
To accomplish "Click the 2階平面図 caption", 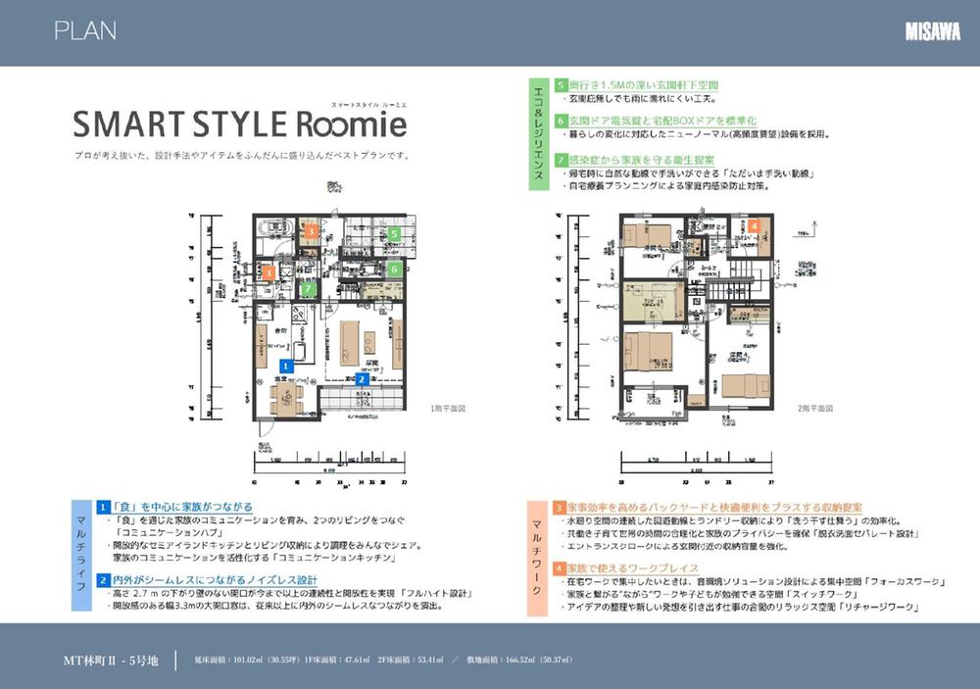I will click(x=815, y=409).
